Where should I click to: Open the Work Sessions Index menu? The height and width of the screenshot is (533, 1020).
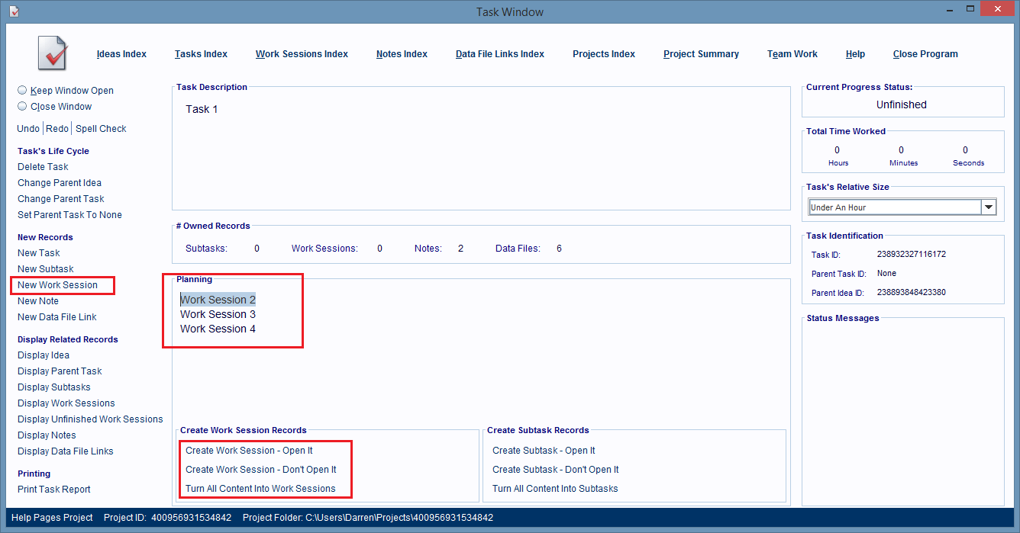(x=302, y=54)
